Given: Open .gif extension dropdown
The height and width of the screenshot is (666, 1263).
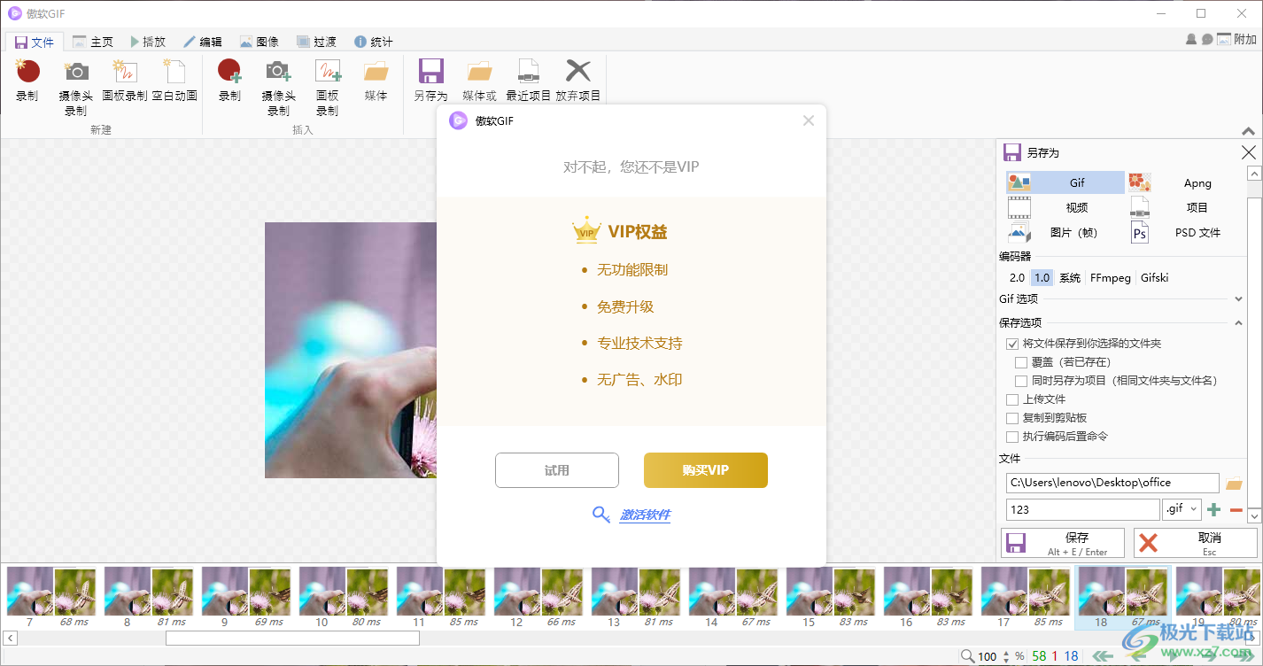Looking at the screenshot, I should [1182, 509].
